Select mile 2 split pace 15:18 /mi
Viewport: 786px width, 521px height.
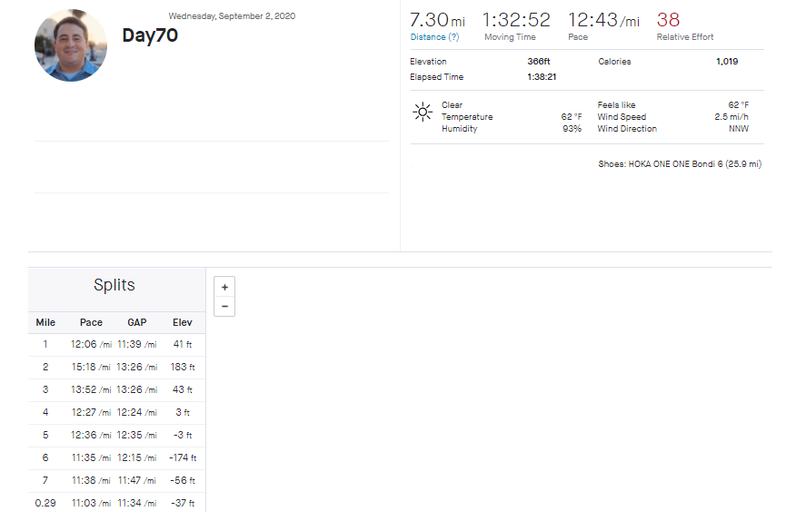pos(91,368)
